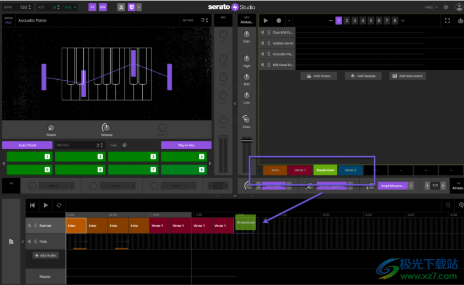Click the quantize shield icon in the top bar

[x=131, y=7]
